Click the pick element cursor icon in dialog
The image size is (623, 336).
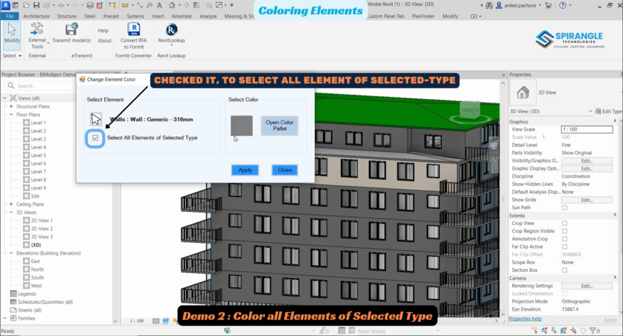[x=96, y=119]
